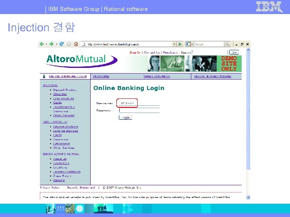Open the About Us sidebar link

[x=60, y=159]
